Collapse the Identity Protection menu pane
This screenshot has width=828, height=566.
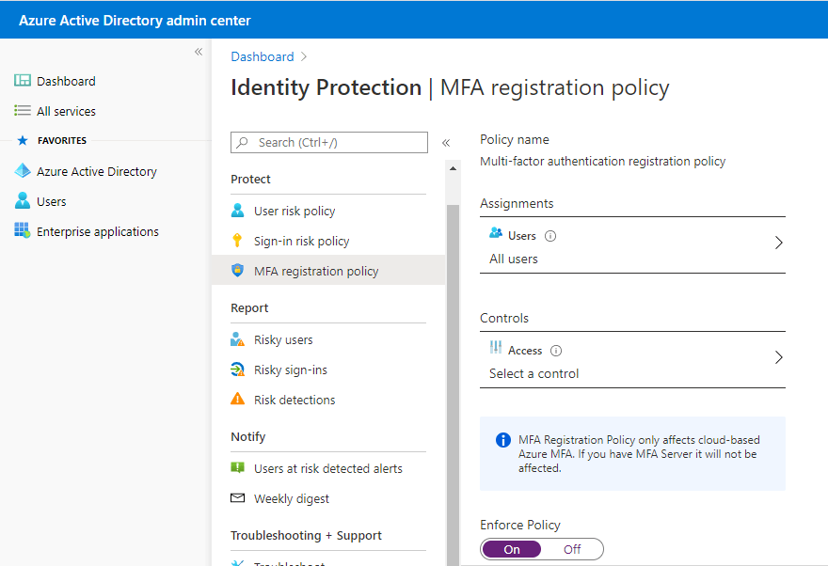point(446,143)
